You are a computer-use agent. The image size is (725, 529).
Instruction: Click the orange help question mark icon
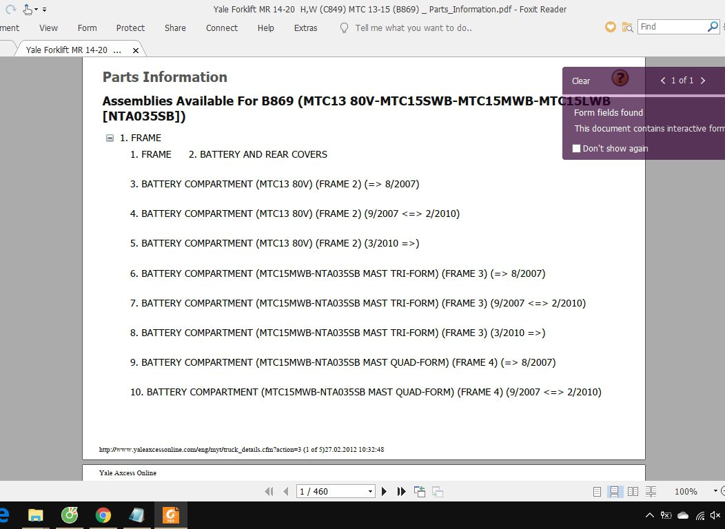[620, 78]
